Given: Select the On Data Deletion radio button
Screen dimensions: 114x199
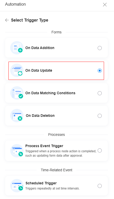Looking at the screenshot, I should [100, 116].
